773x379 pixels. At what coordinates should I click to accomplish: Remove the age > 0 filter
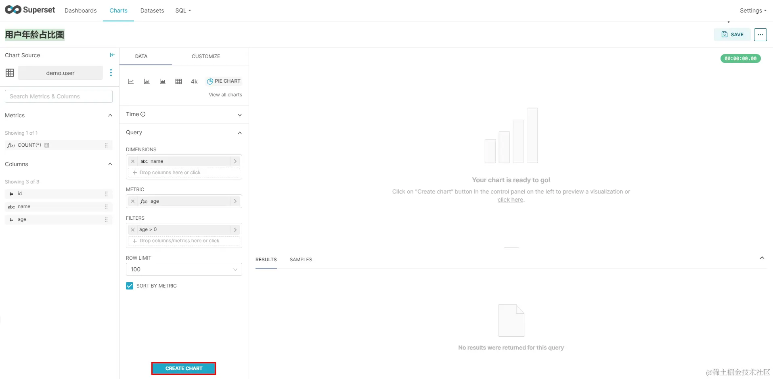coord(133,230)
